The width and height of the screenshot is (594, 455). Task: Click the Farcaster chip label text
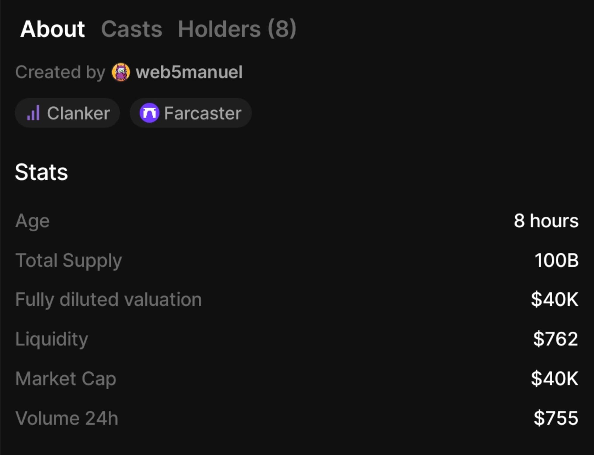[x=203, y=113]
